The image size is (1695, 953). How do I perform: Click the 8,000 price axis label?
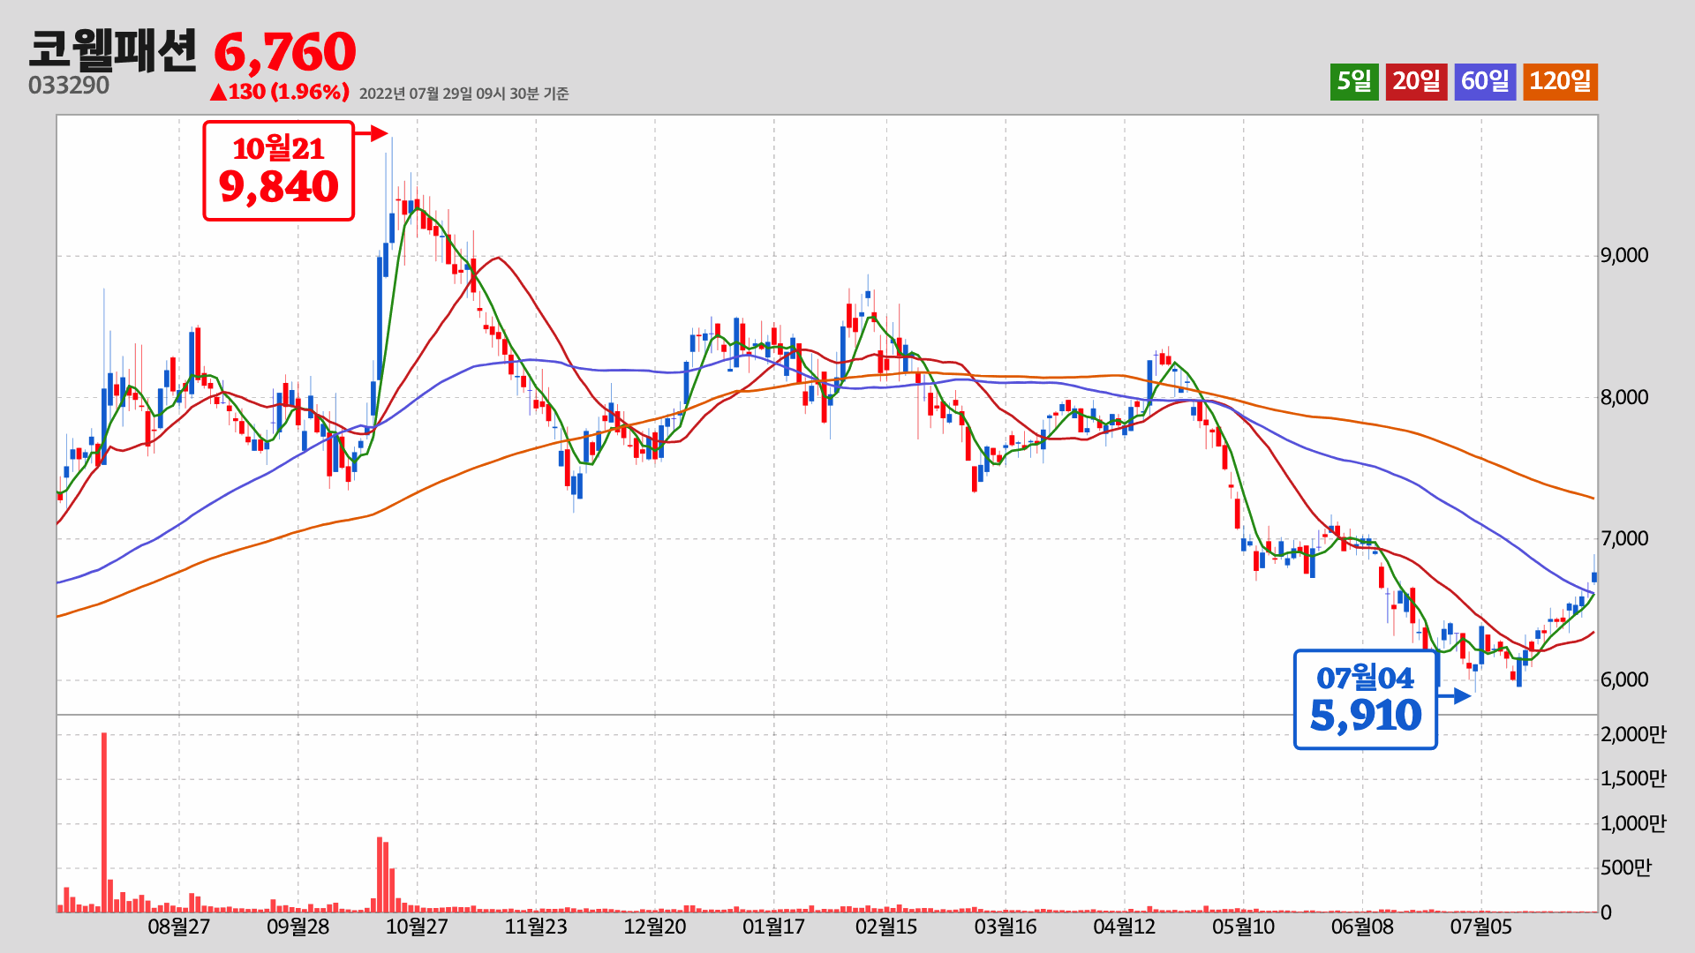[x=1624, y=397]
